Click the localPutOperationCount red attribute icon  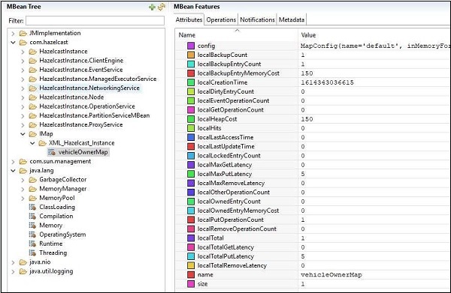(x=191, y=220)
